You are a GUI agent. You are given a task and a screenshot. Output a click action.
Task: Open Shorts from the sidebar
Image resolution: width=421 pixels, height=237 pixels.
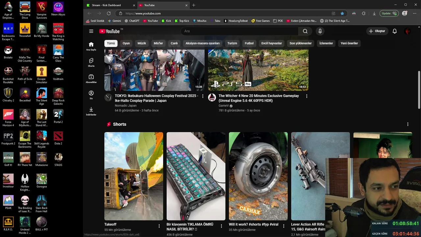pos(91,62)
